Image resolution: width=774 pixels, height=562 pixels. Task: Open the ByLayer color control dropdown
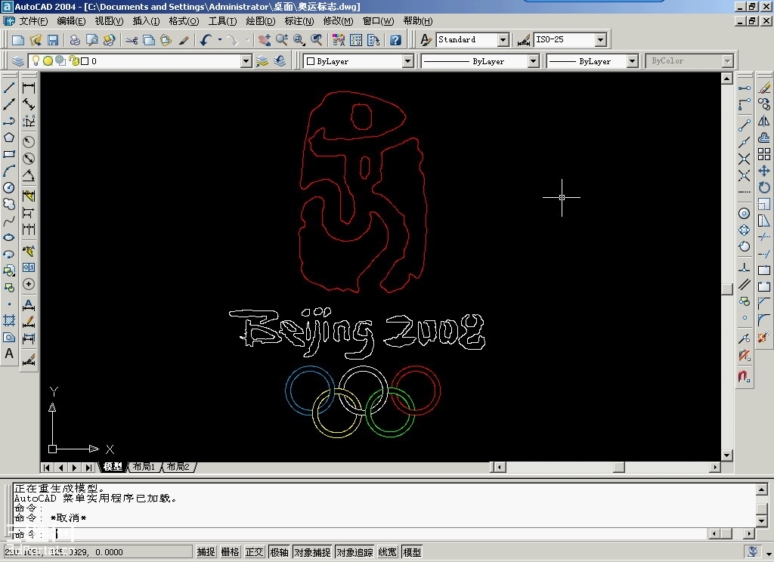pos(407,61)
